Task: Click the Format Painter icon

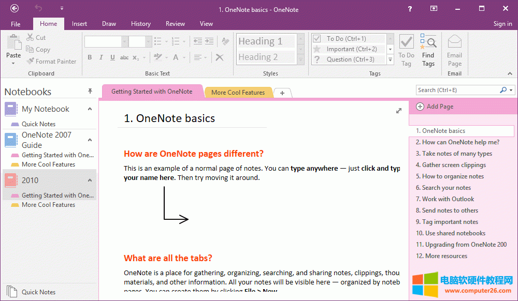Action: 31,61
